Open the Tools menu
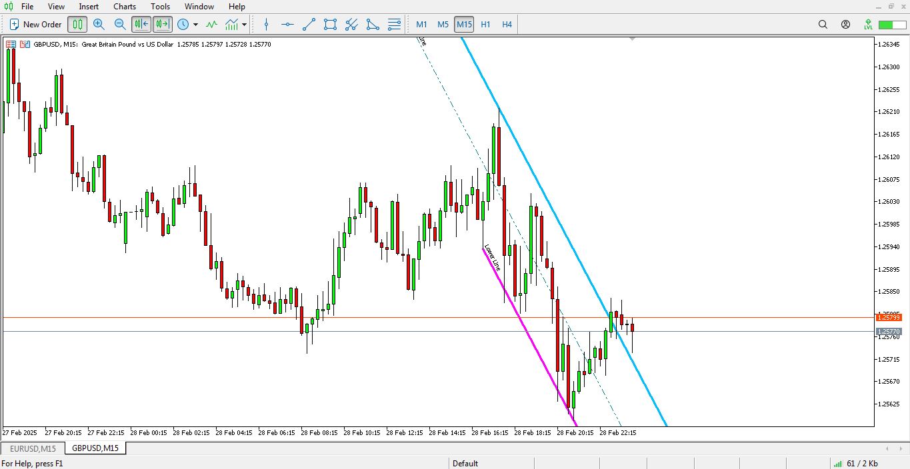The width and height of the screenshot is (910, 469). (x=160, y=7)
